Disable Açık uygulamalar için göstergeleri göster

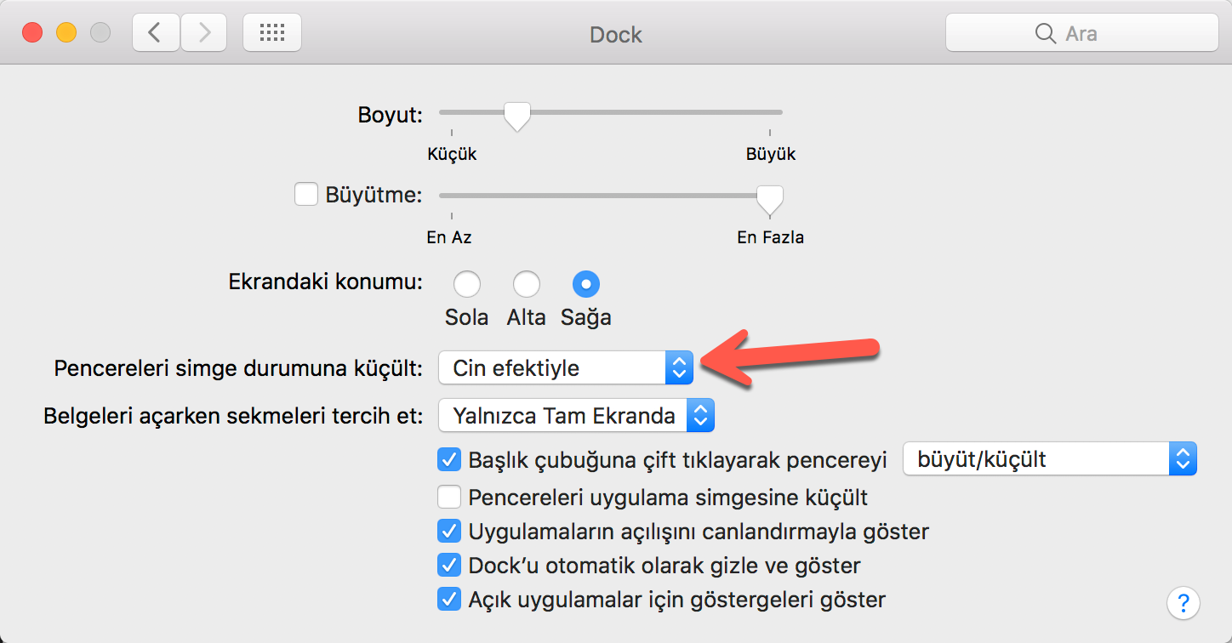(x=448, y=599)
